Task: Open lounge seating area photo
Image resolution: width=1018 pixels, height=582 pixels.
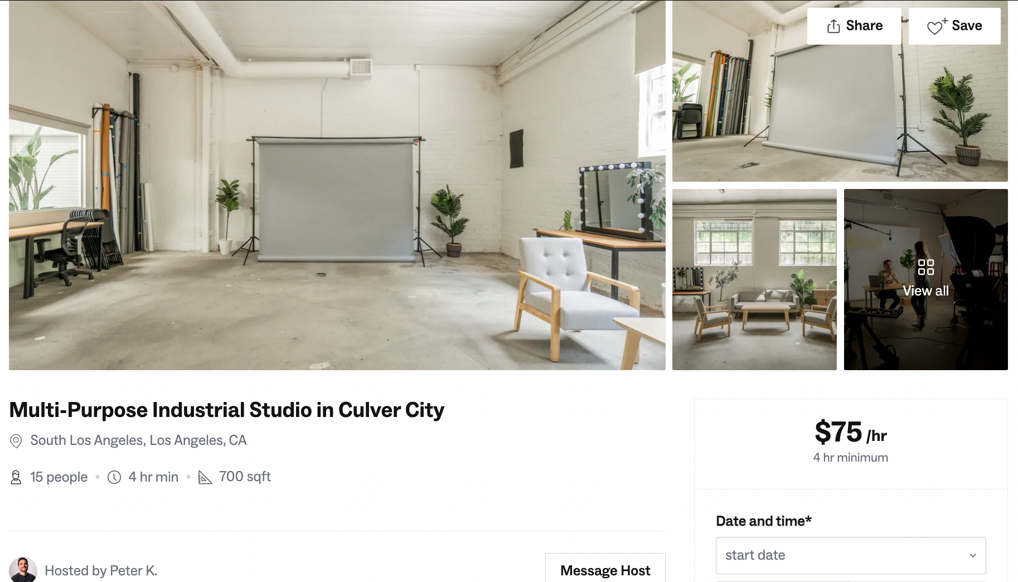Action: pyautogui.click(x=754, y=279)
